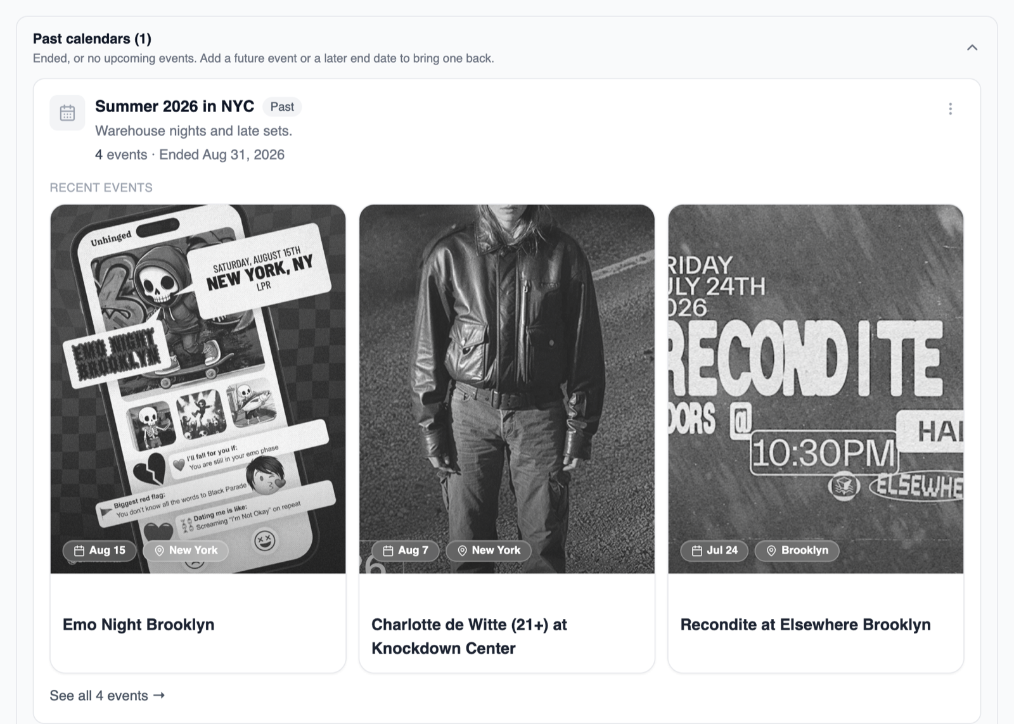Click the New York location pin on Charlotte de Witte
1014x724 pixels.
point(462,551)
